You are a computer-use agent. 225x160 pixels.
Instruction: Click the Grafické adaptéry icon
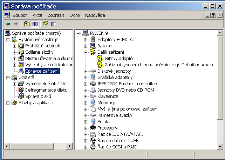(x=93, y=78)
